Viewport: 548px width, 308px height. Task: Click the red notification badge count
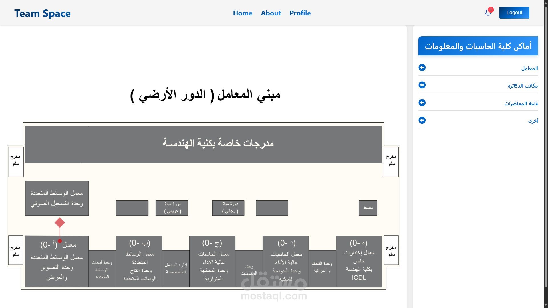pyautogui.click(x=491, y=10)
